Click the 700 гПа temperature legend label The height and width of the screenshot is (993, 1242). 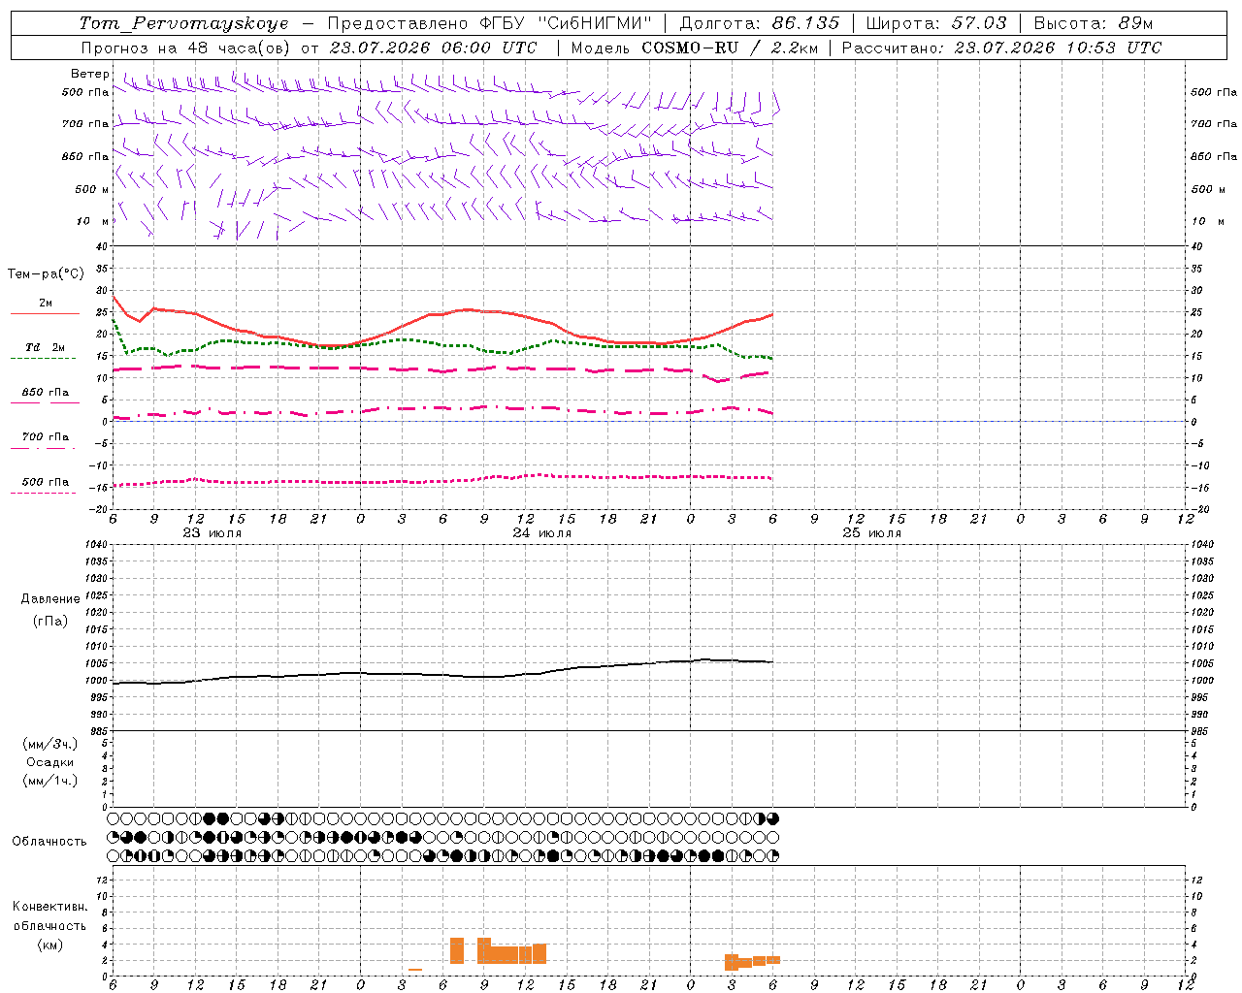pos(46,437)
